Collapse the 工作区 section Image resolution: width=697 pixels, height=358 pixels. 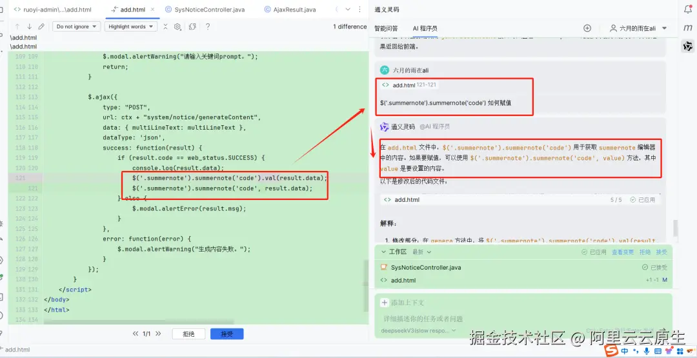point(383,252)
